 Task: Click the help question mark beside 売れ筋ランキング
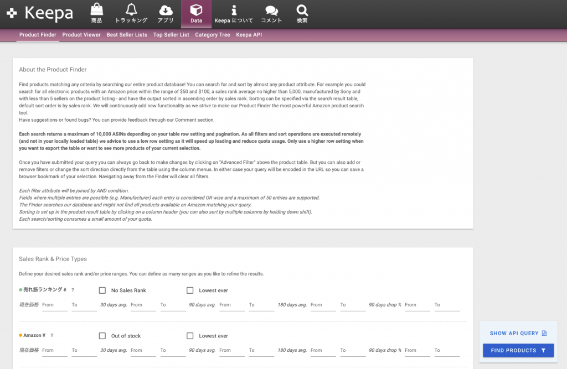click(73, 290)
